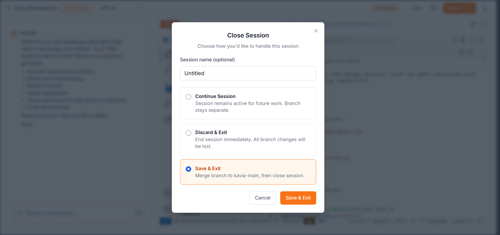
Task: Click the X icon in the top-right header
Action: point(485,8)
